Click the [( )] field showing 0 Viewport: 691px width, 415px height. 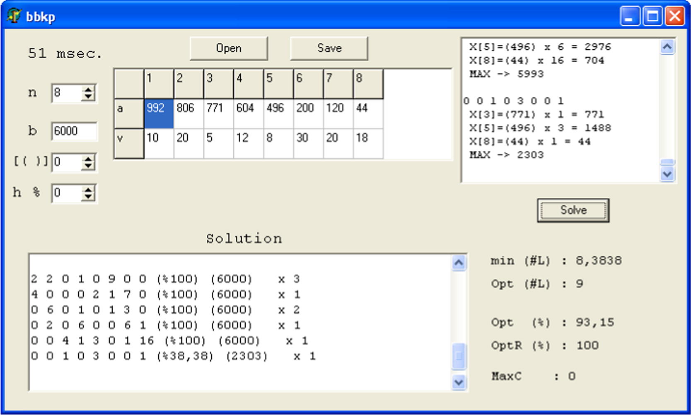point(67,162)
